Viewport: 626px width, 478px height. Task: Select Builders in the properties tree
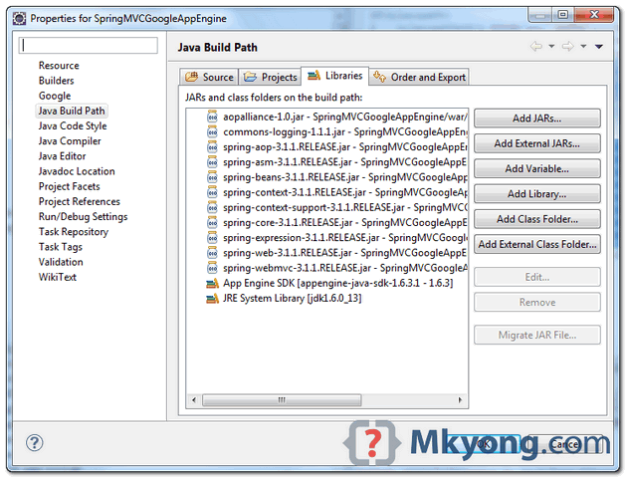pos(57,81)
